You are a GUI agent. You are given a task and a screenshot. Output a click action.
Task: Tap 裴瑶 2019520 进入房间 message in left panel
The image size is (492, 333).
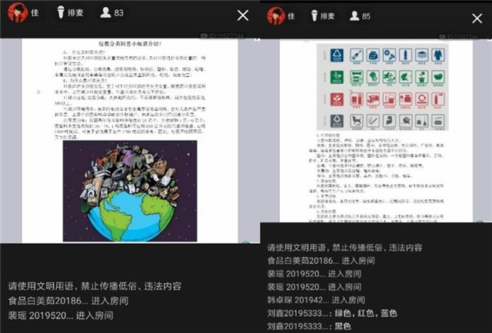click(x=61, y=315)
